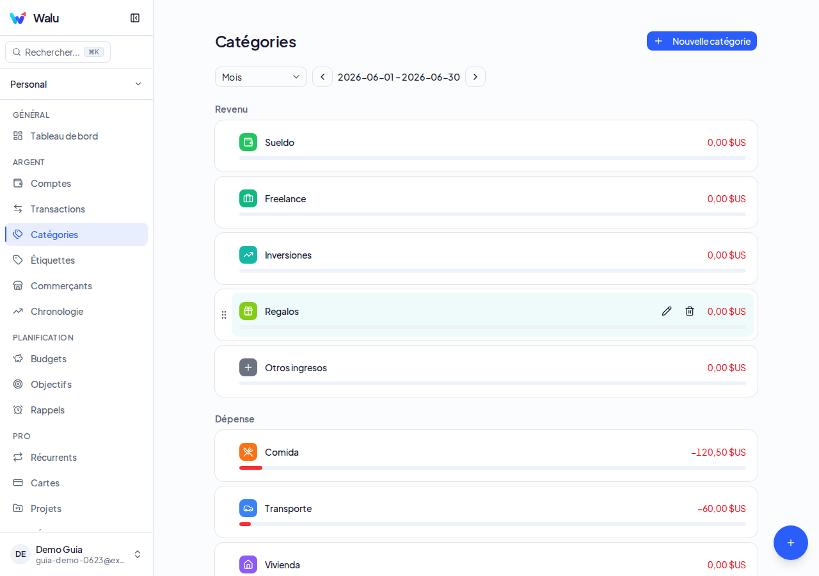Open the Transactions page
The width and height of the screenshot is (819, 576).
pyautogui.click(x=76, y=209)
